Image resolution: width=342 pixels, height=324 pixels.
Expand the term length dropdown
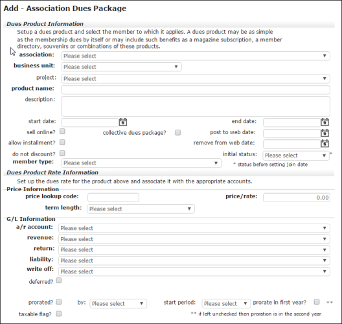tap(141, 209)
